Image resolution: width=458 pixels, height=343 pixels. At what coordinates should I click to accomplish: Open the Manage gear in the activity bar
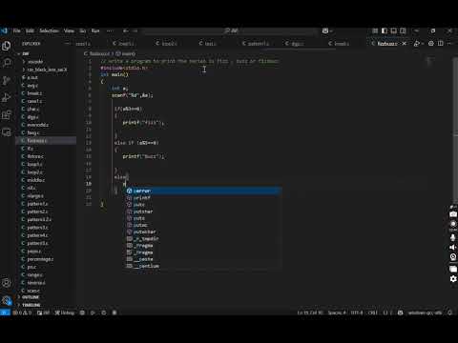click(x=7, y=300)
